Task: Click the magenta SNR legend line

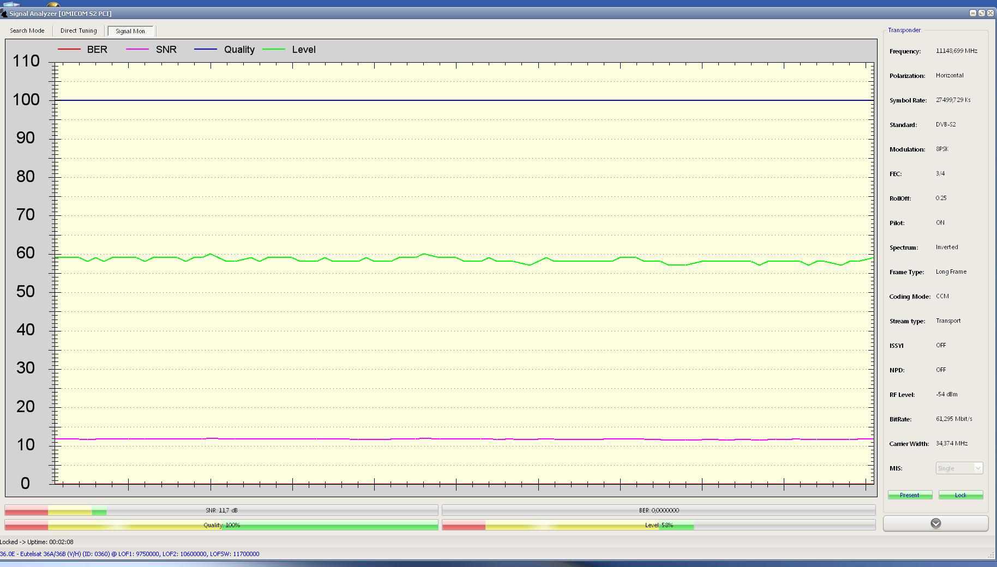Action: coord(137,50)
